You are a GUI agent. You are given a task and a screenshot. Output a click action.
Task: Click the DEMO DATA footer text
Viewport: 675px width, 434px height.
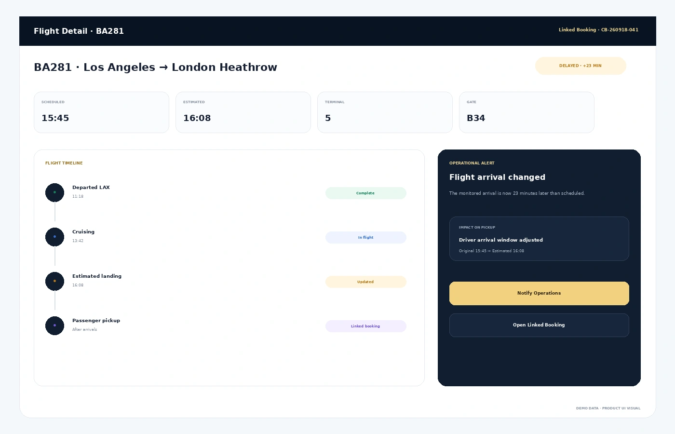608,408
